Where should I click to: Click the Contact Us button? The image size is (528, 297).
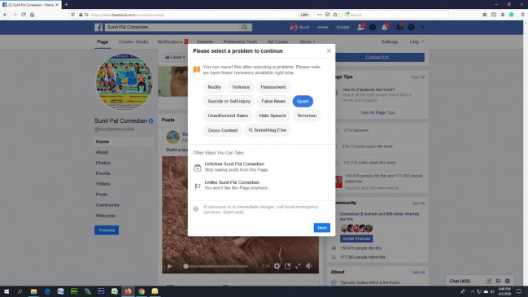(377, 57)
